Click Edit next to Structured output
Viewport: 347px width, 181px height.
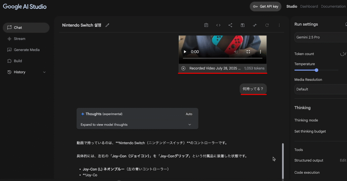(343, 160)
